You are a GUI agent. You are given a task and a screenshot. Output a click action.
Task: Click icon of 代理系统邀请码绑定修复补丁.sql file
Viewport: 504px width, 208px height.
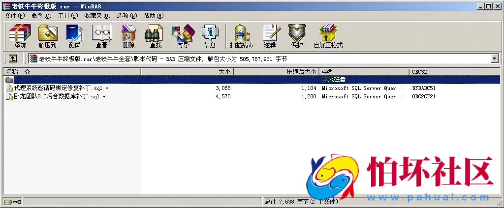click(9, 88)
